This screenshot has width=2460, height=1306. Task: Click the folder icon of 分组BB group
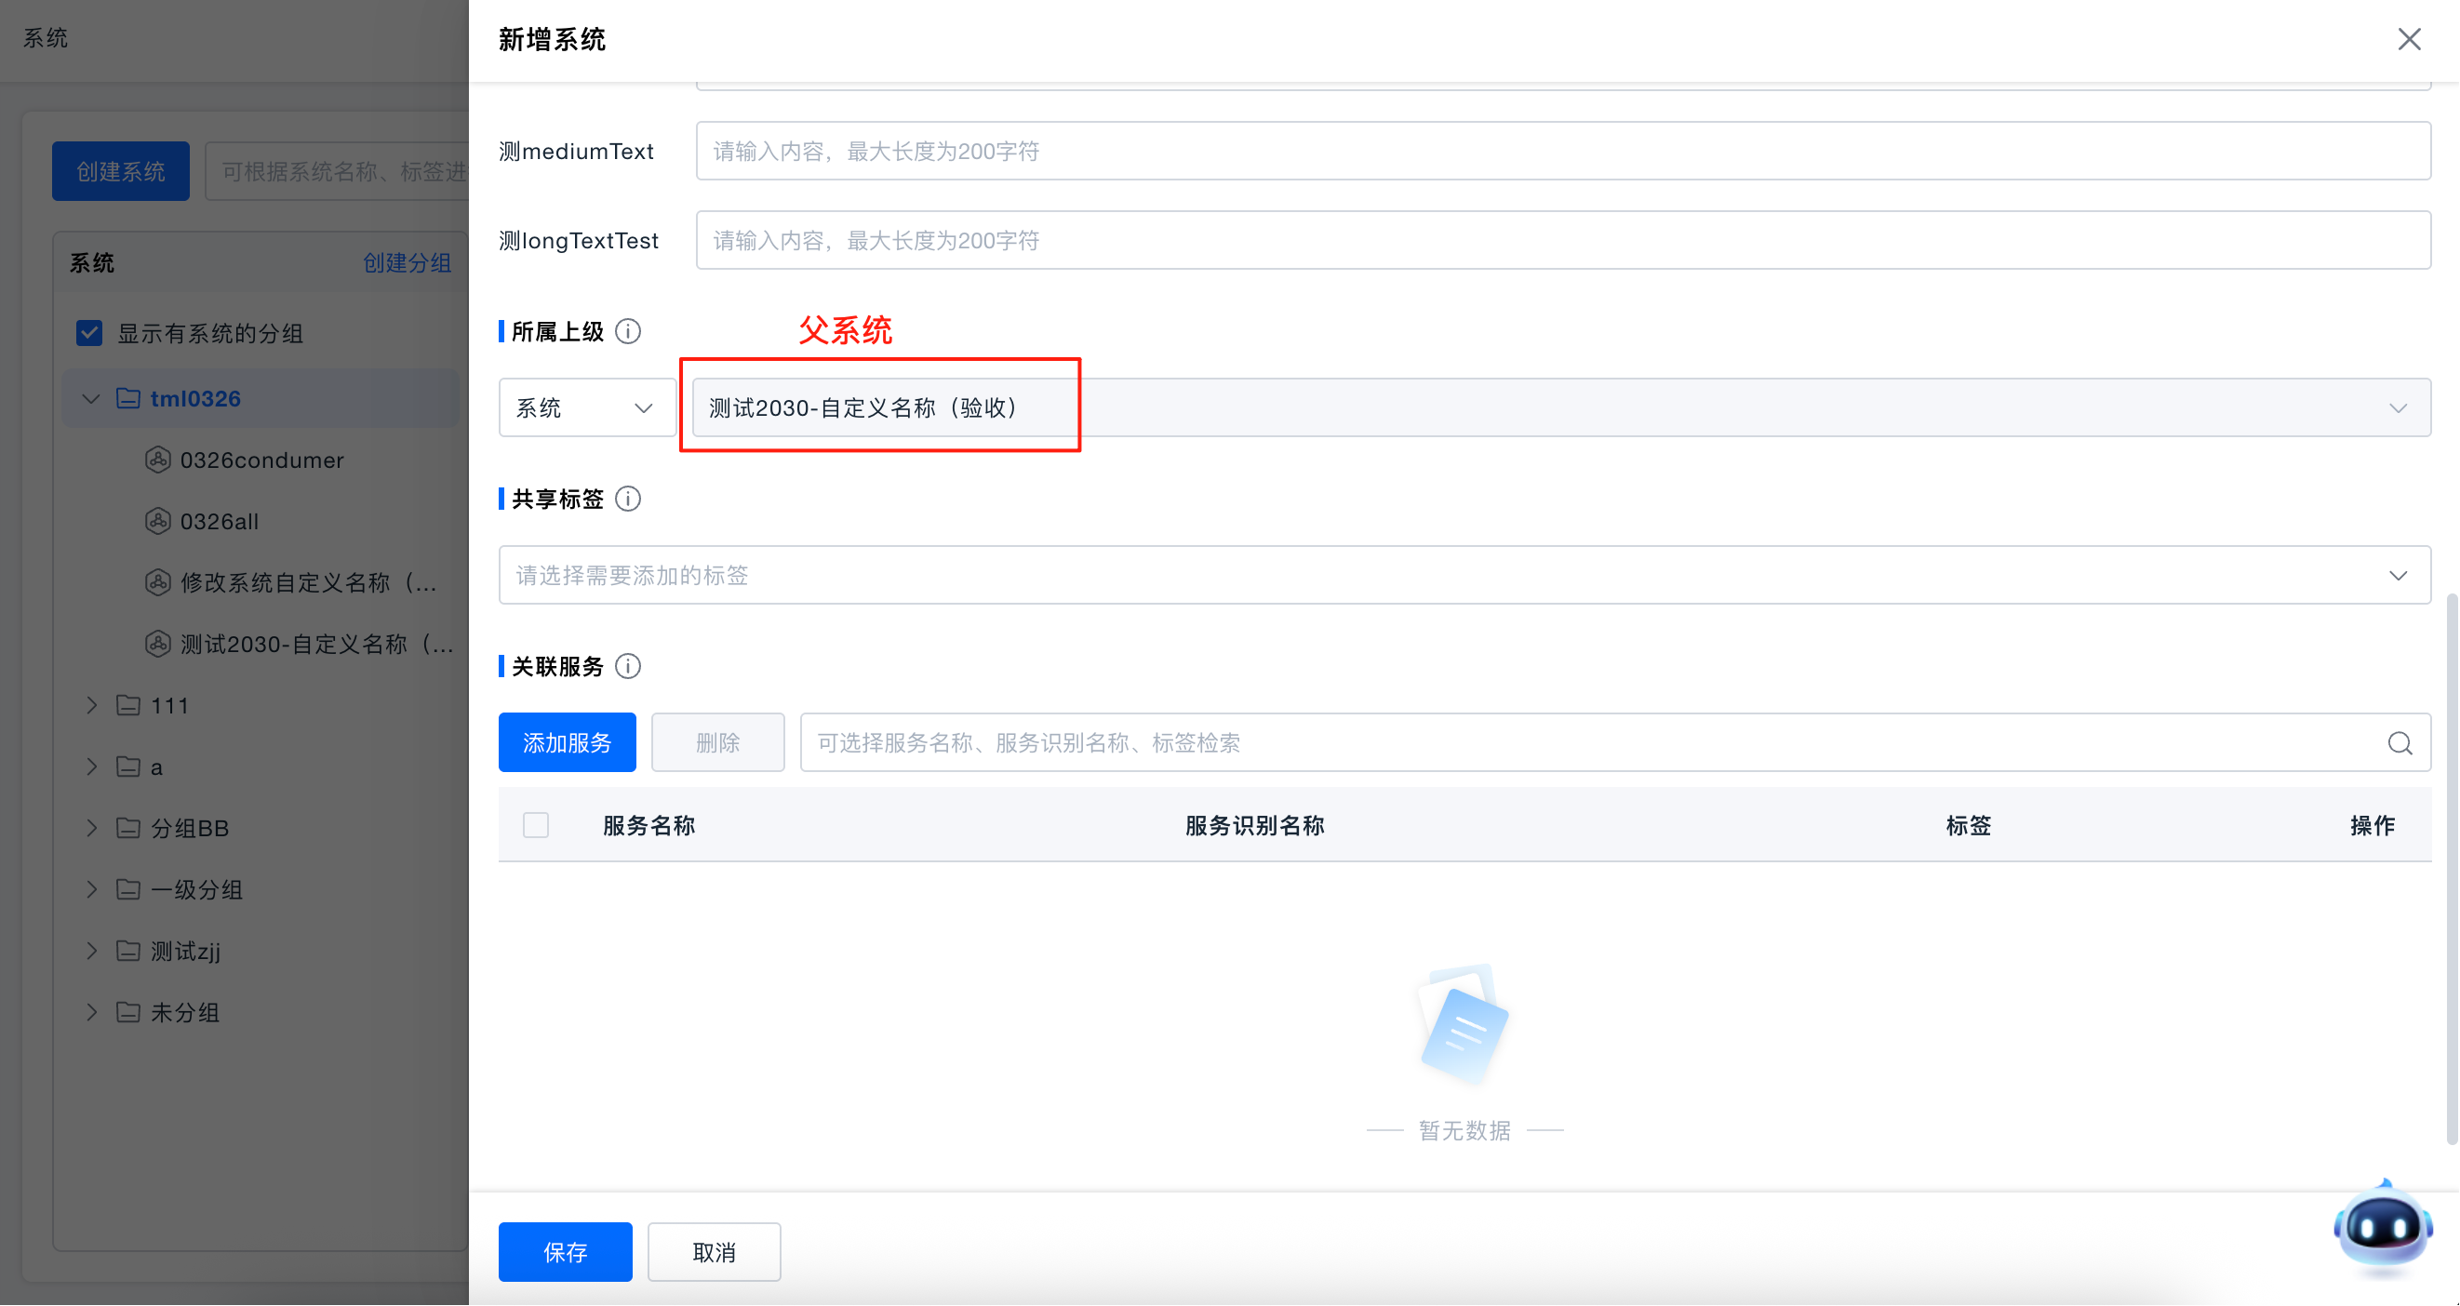tap(128, 828)
